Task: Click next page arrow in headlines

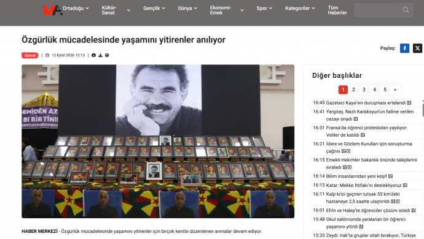Action: [x=395, y=89]
